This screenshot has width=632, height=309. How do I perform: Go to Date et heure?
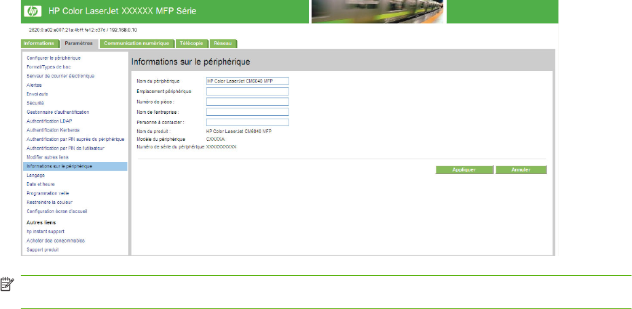click(x=41, y=184)
